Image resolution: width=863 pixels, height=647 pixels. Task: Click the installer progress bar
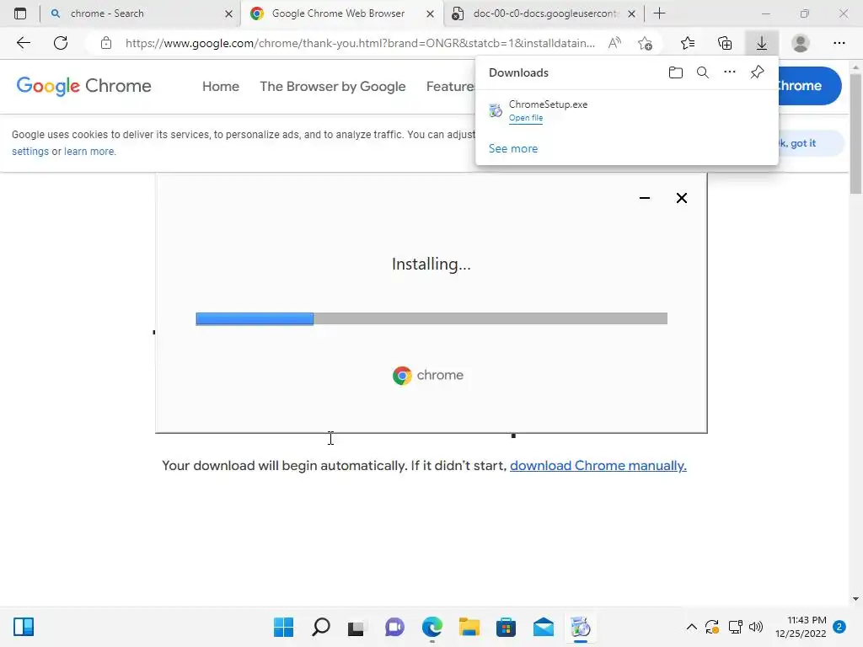pos(431,318)
